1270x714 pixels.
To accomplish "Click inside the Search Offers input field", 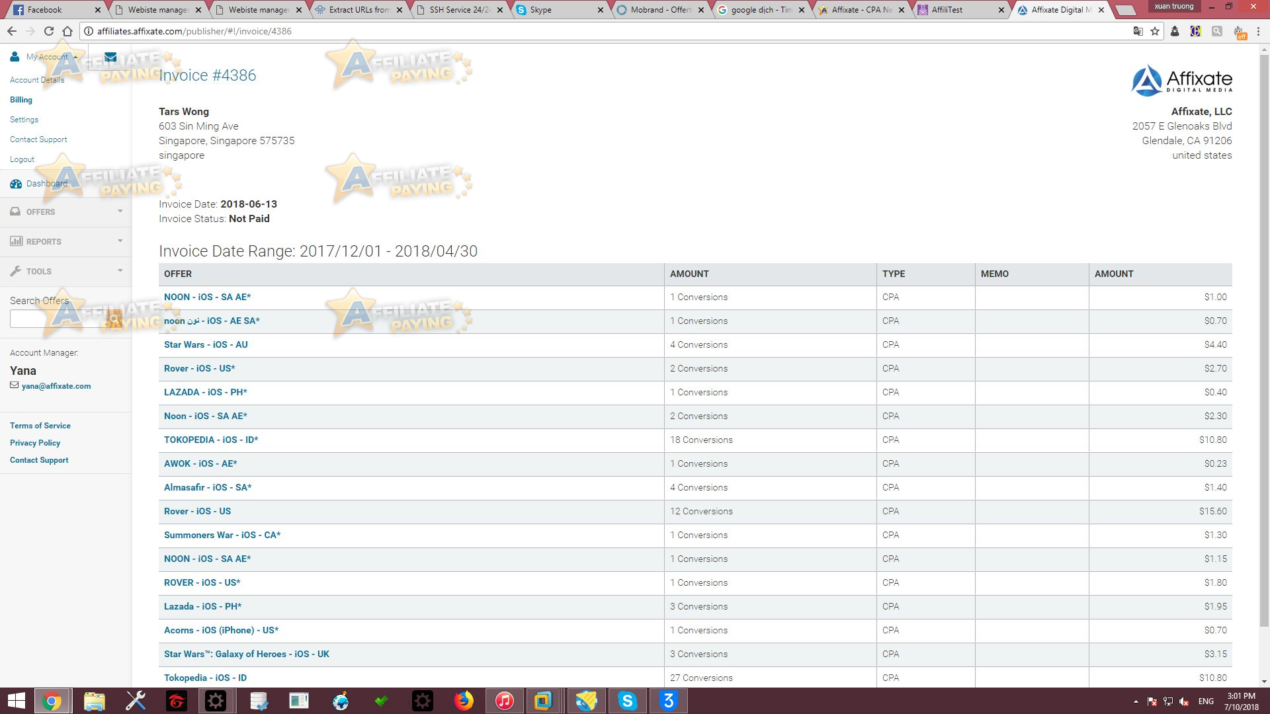I will [58, 319].
